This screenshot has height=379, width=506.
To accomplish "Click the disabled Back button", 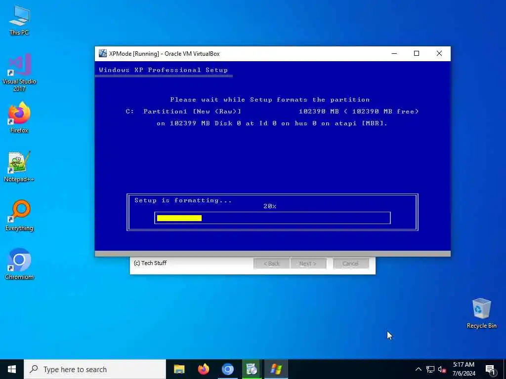I will 271,264.
